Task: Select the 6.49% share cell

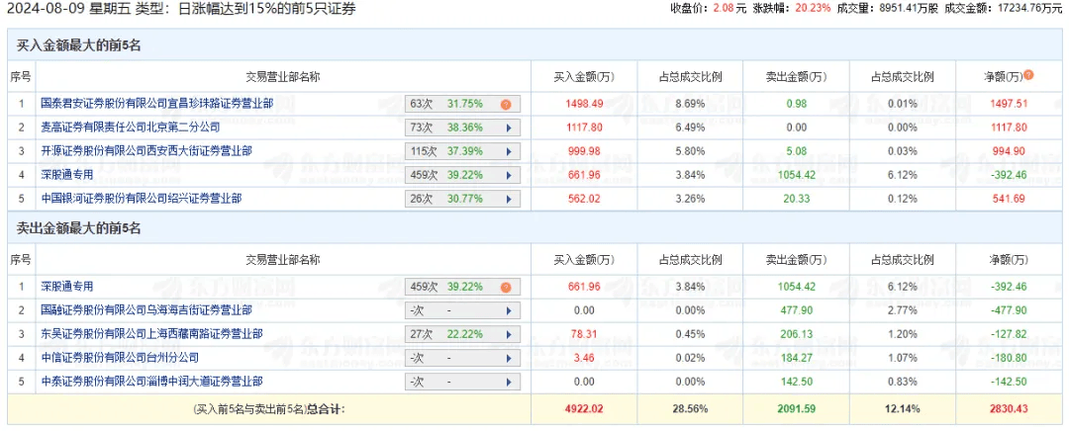Action: click(x=691, y=127)
